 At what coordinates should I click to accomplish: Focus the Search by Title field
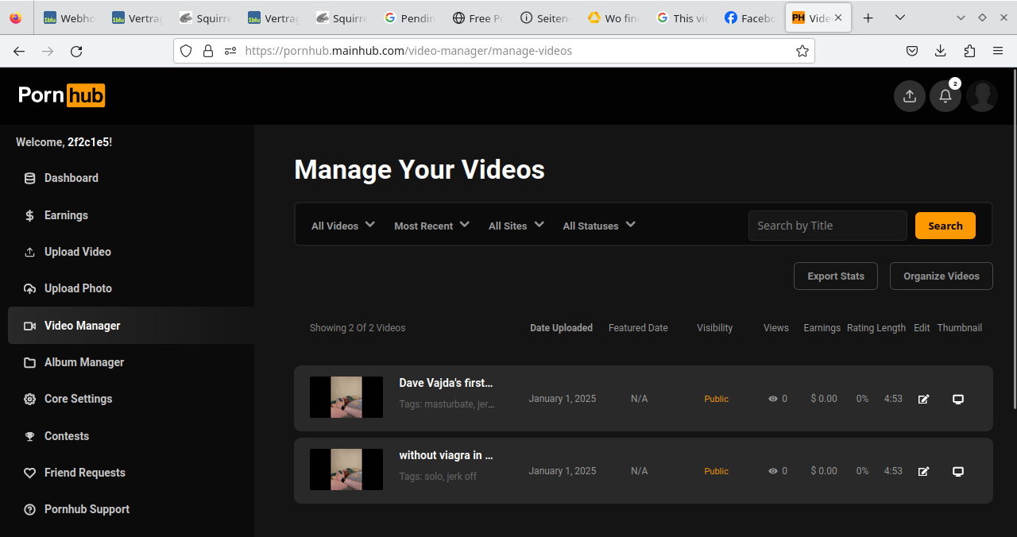[827, 226]
